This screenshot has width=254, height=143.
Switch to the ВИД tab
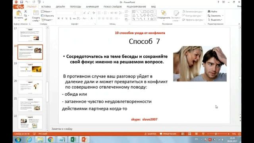point(153,7)
